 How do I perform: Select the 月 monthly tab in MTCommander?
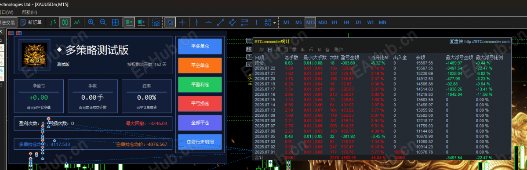[x=286, y=50]
